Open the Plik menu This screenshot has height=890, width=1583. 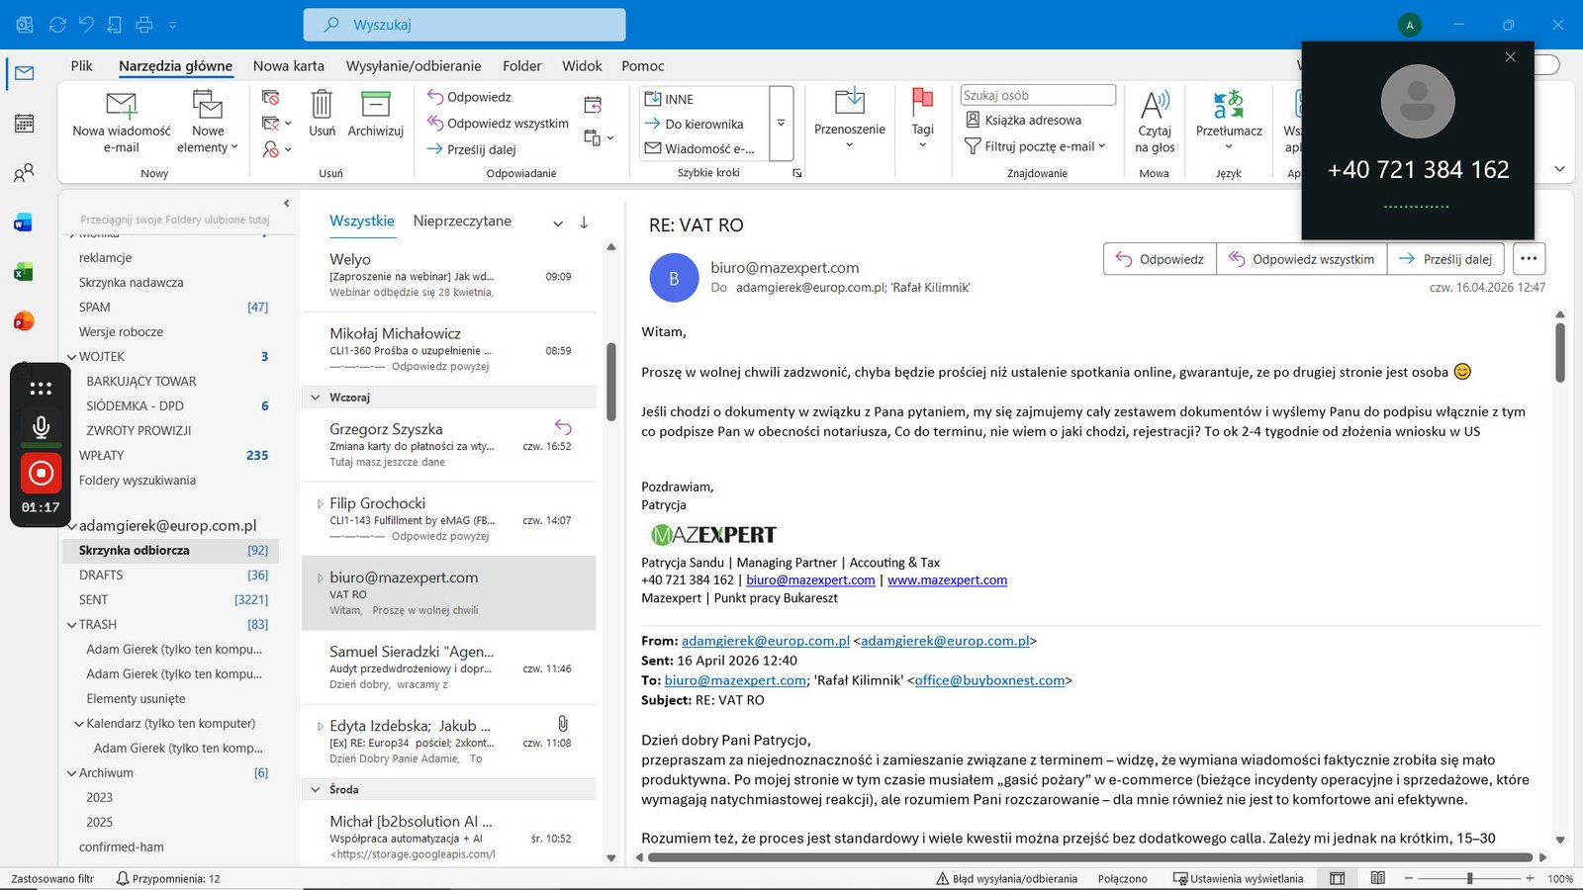coord(81,66)
